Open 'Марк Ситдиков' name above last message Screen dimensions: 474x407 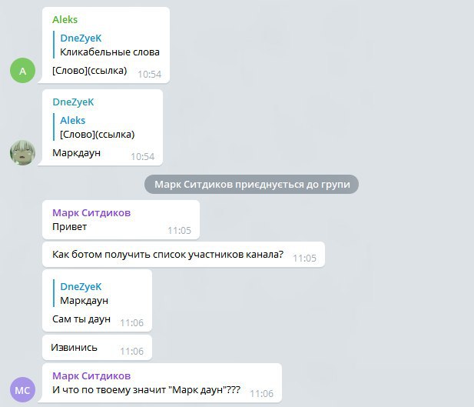pyautogui.click(x=91, y=375)
